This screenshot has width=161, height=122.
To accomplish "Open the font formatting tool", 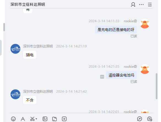I will [23, 119].
